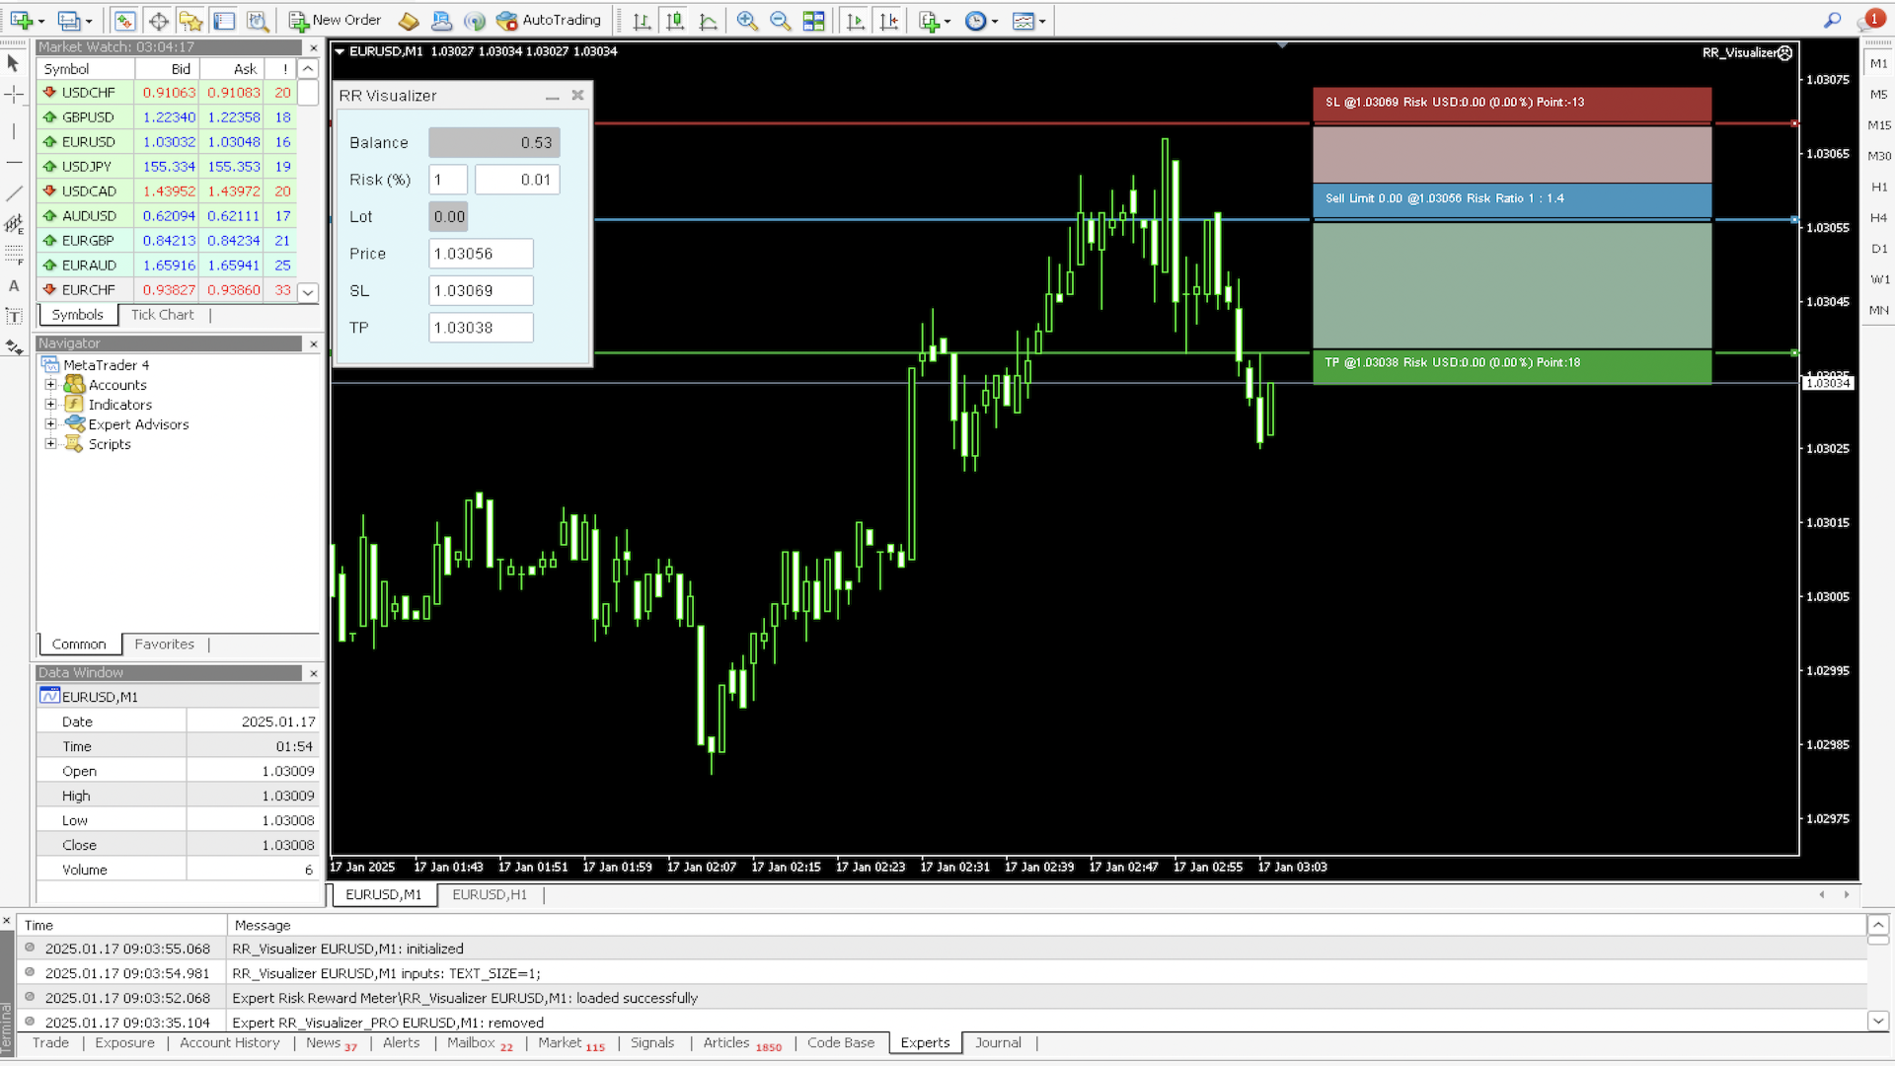Switch to H1 timeframe
This screenshot has height=1066, width=1895.
pyautogui.click(x=1878, y=187)
